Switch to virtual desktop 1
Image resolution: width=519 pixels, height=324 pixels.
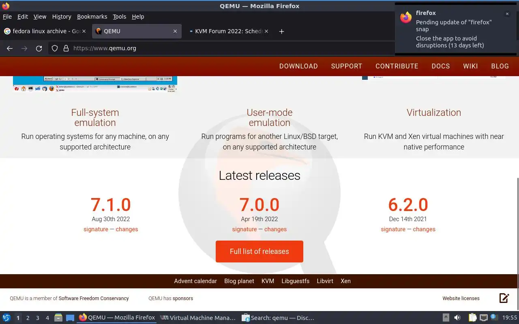[x=18, y=318]
